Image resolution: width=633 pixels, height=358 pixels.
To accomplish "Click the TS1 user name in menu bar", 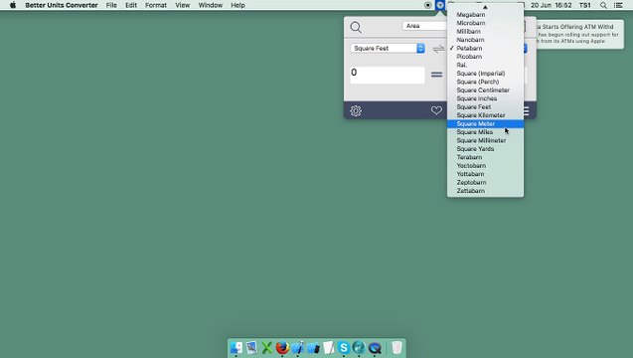I will pos(585,5).
